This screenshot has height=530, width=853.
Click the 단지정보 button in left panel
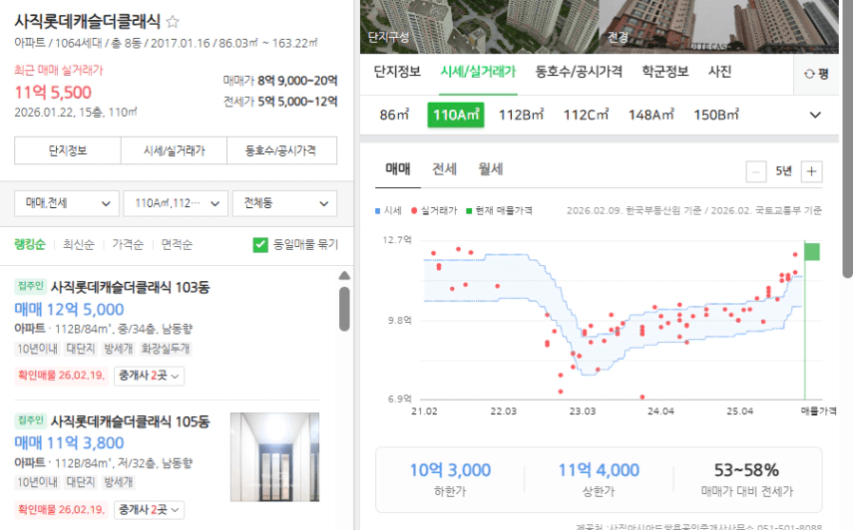[68, 151]
